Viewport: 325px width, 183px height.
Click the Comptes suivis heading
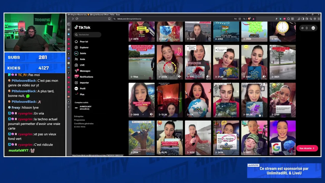tap(82, 102)
